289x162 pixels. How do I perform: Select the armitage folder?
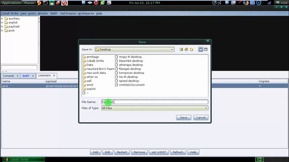pos(91,57)
